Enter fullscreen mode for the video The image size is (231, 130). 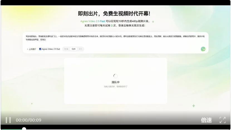point(222,120)
